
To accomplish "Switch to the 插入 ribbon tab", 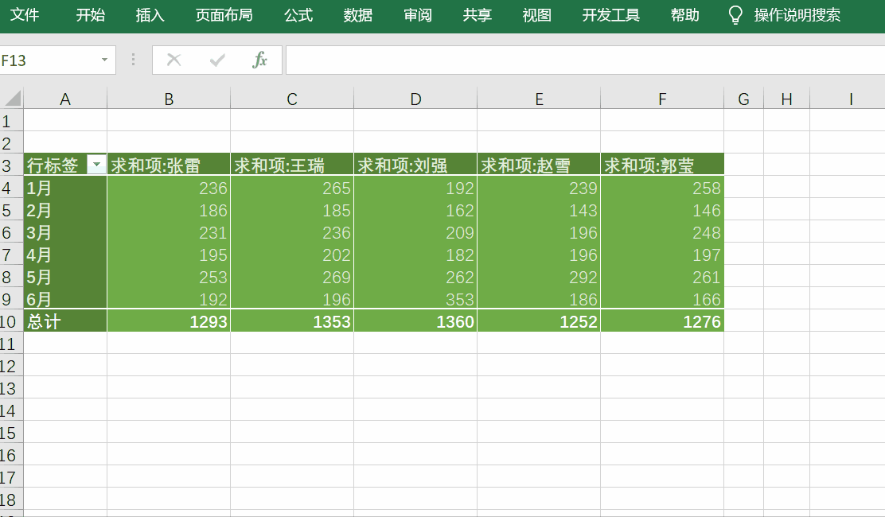I will pyautogui.click(x=150, y=14).
